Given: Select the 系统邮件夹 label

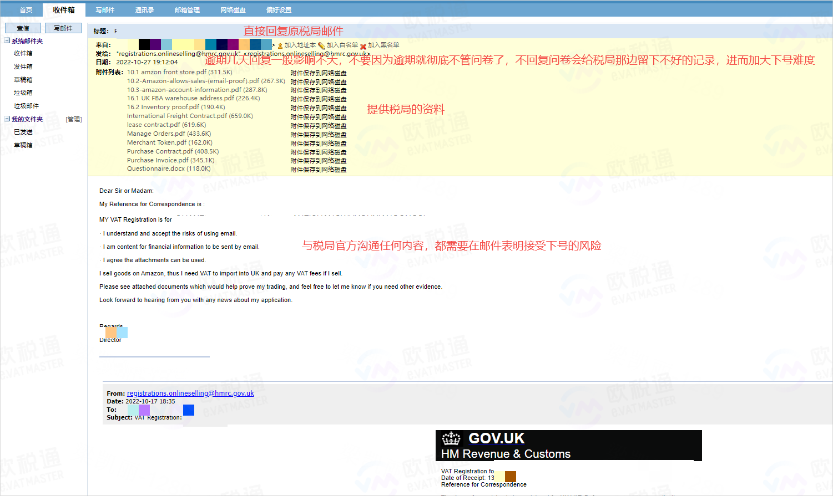Looking at the screenshot, I should (x=27, y=41).
